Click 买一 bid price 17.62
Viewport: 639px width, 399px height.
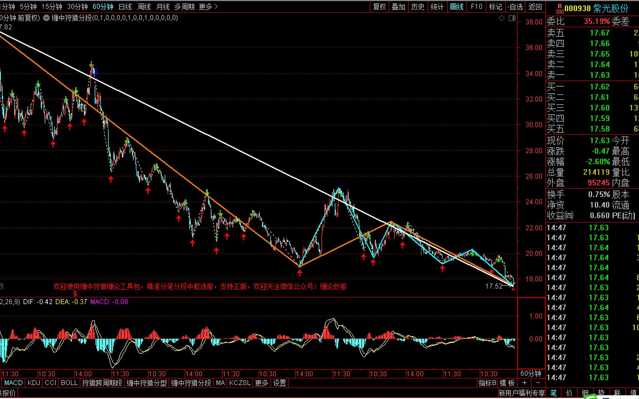point(600,87)
